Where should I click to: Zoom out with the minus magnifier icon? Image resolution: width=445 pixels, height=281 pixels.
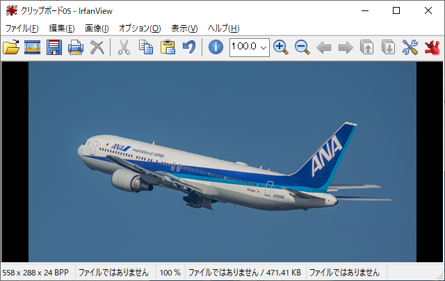pyautogui.click(x=302, y=47)
